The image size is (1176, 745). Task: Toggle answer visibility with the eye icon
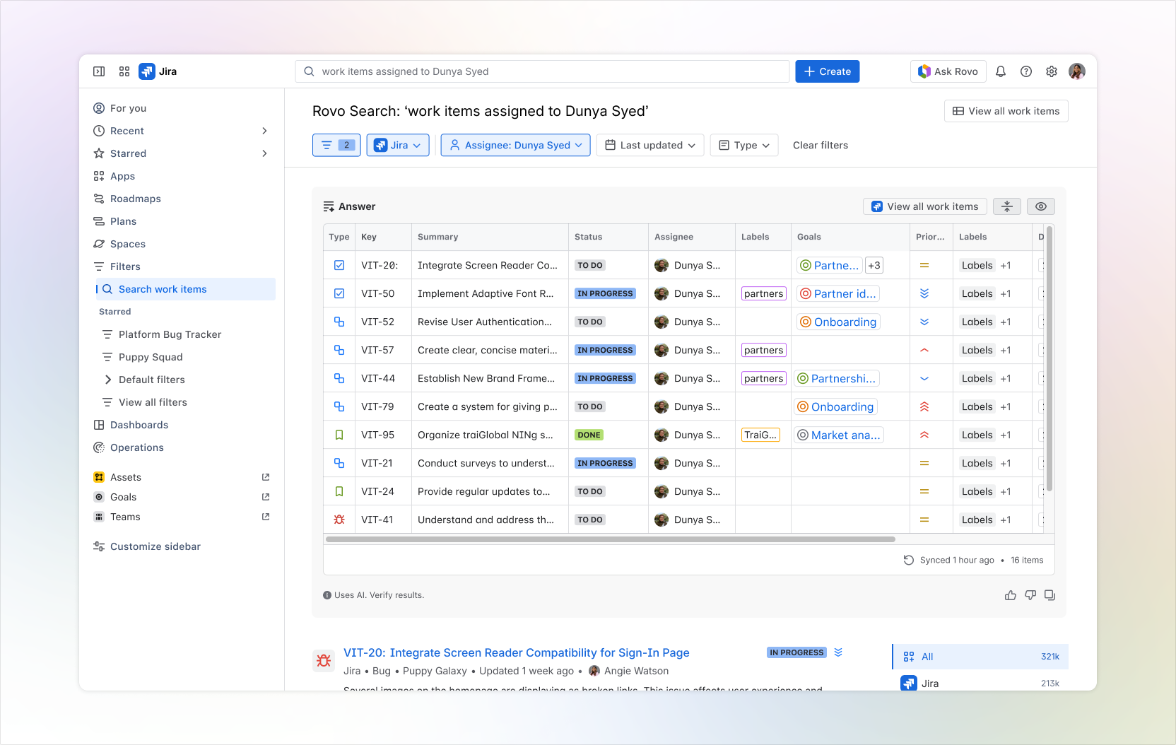1041,206
